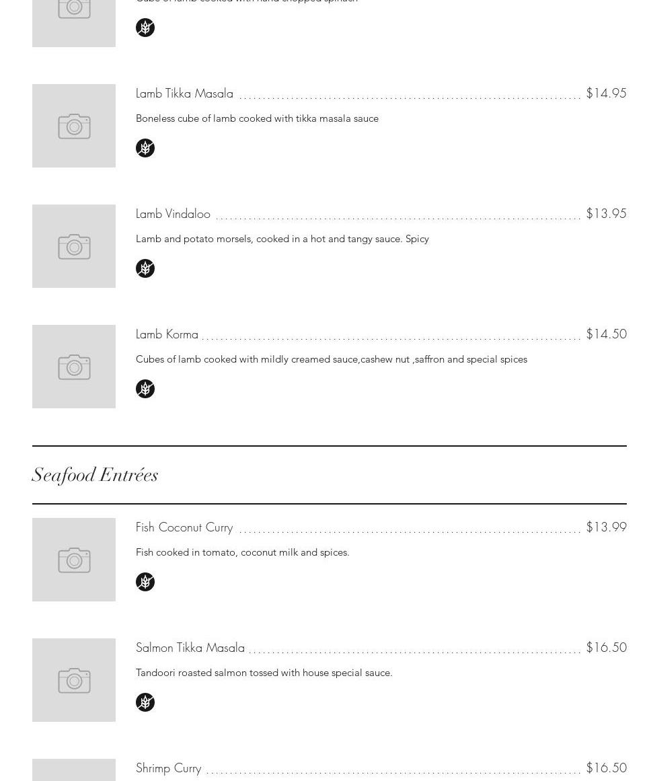The image size is (649, 781).
Task: Open Fish Coconut Curry photo placeholder
Action: pos(74,560)
